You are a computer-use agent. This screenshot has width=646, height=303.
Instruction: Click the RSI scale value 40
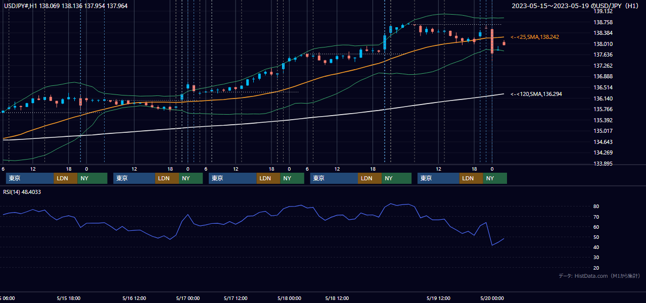(596, 247)
